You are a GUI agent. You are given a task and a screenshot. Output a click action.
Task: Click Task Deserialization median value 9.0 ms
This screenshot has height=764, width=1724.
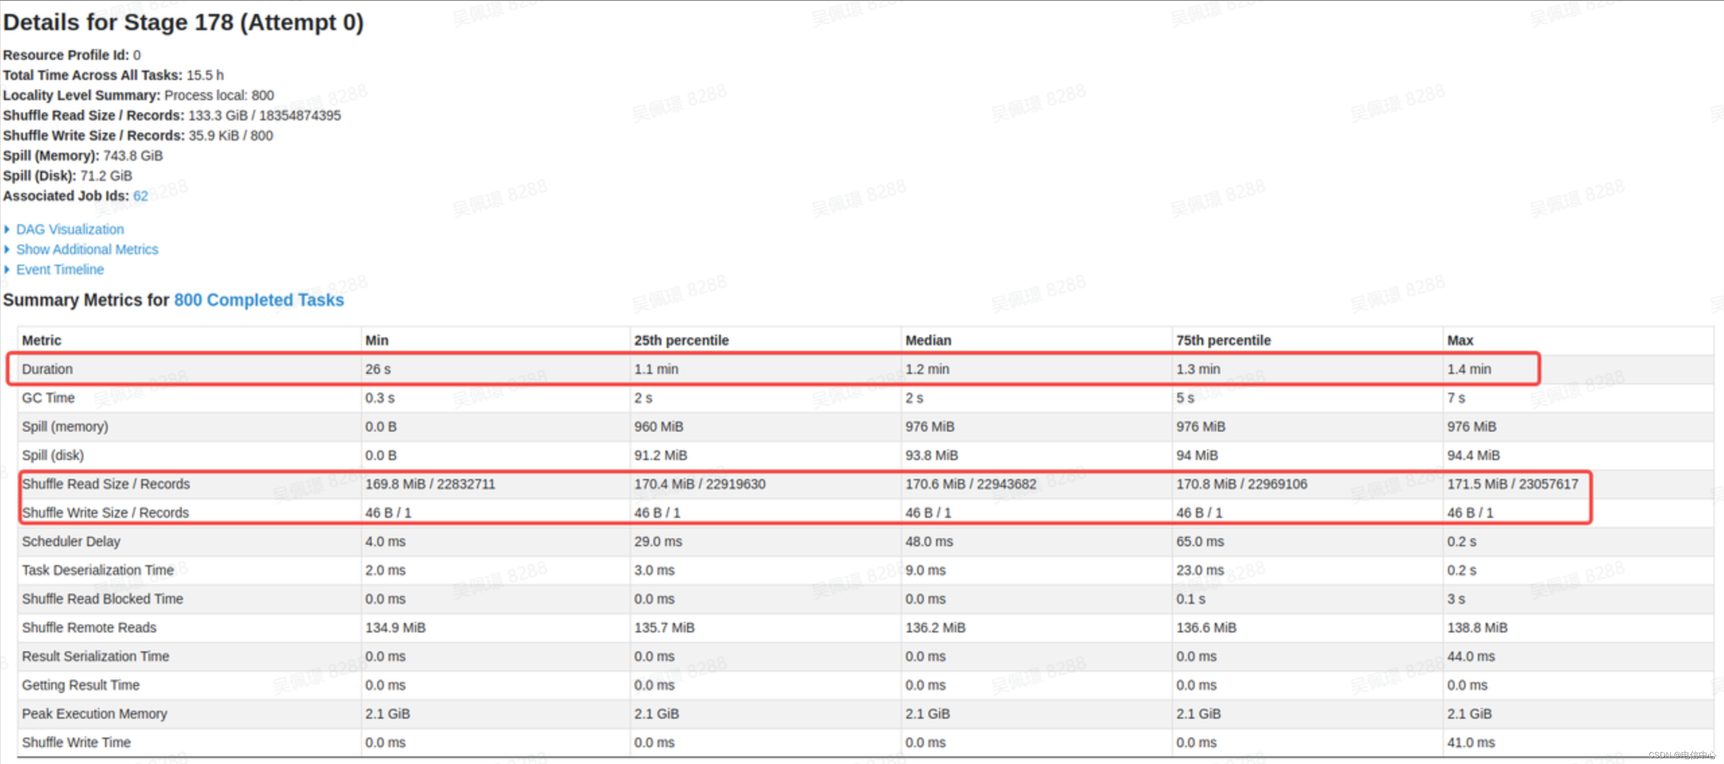click(925, 570)
